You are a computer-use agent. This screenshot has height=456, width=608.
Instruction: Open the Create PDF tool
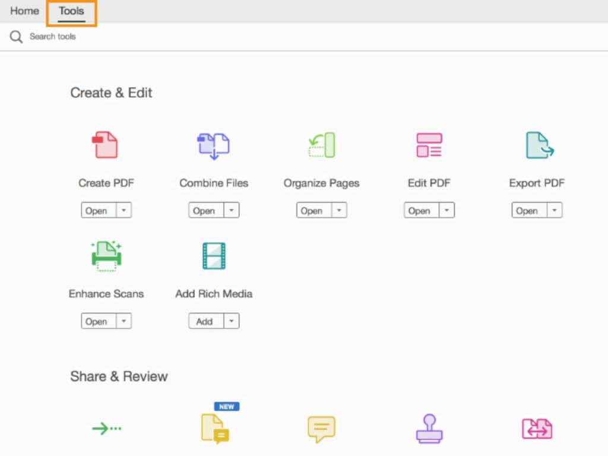(99, 210)
